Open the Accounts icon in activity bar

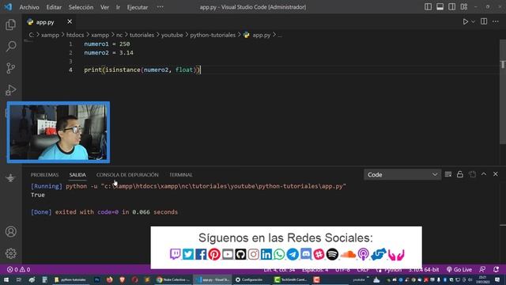coord(10,232)
